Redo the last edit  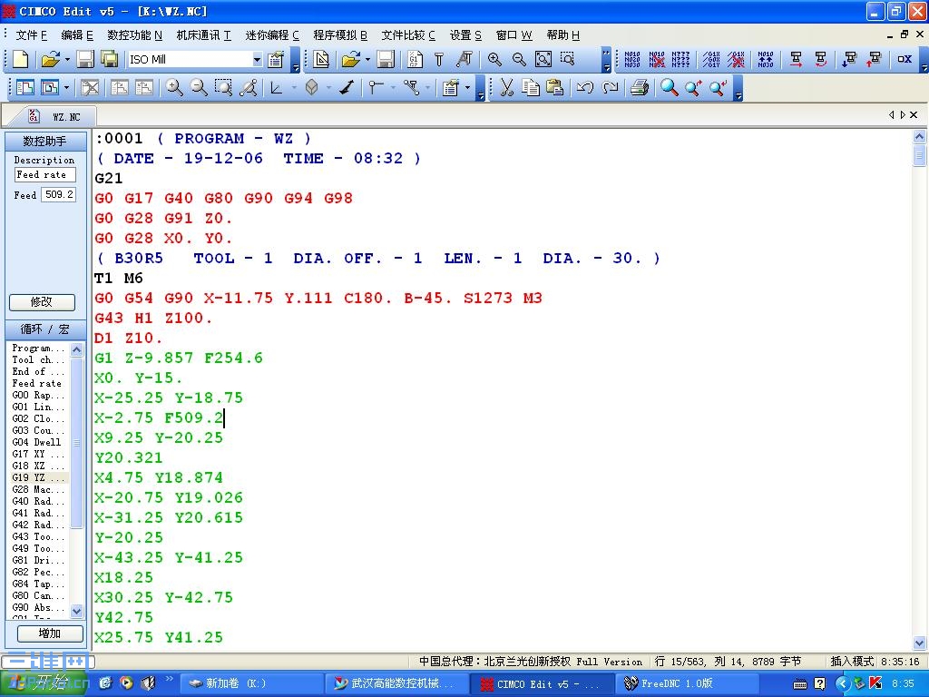pyautogui.click(x=610, y=88)
